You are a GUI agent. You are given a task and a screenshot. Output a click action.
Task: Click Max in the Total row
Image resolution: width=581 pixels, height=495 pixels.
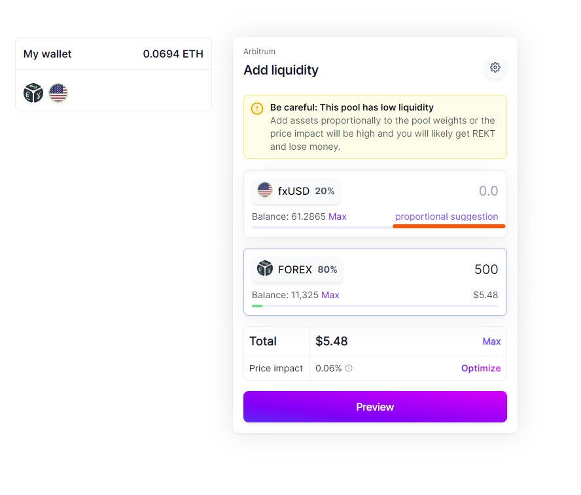(491, 341)
